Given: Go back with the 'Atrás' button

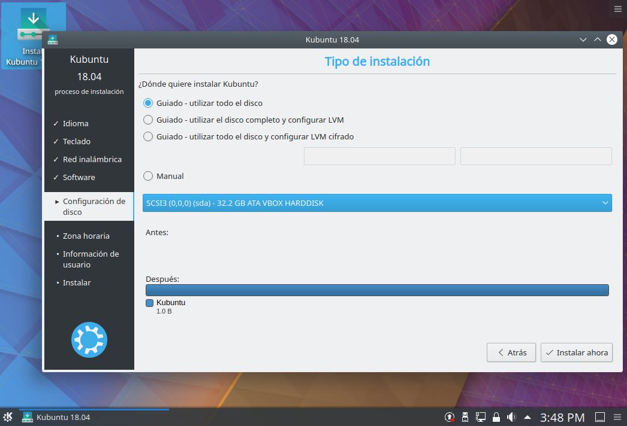Looking at the screenshot, I should 511,352.
